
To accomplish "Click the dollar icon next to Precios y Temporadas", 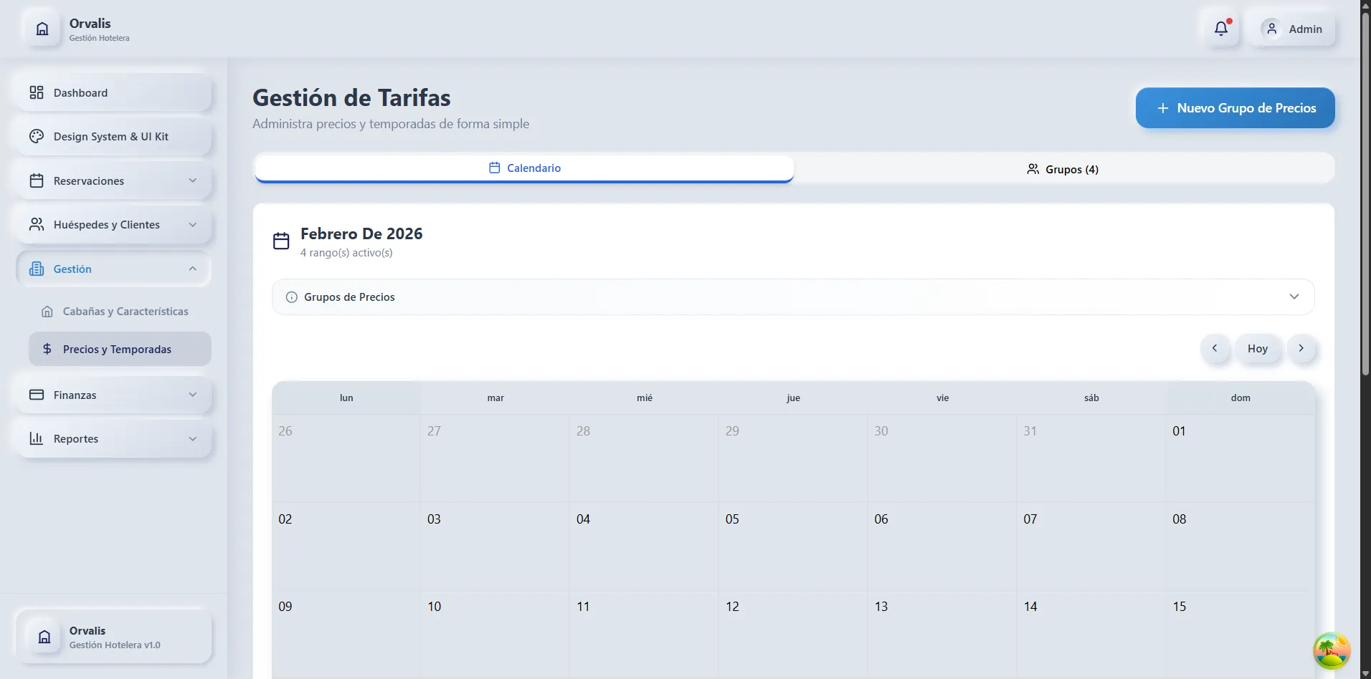I will [x=47, y=349].
